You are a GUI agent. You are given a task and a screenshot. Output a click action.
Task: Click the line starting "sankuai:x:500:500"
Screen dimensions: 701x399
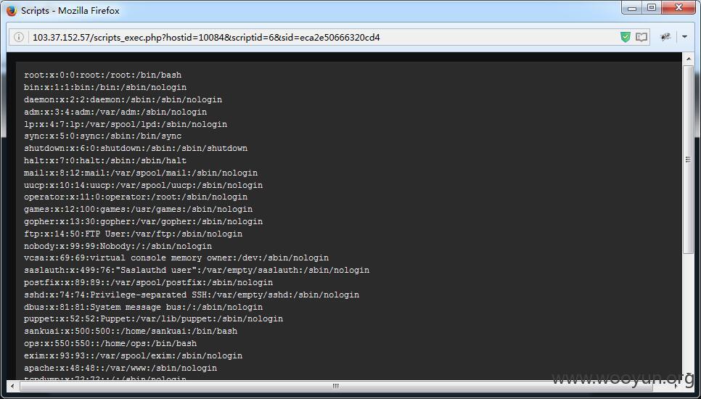(131, 331)
